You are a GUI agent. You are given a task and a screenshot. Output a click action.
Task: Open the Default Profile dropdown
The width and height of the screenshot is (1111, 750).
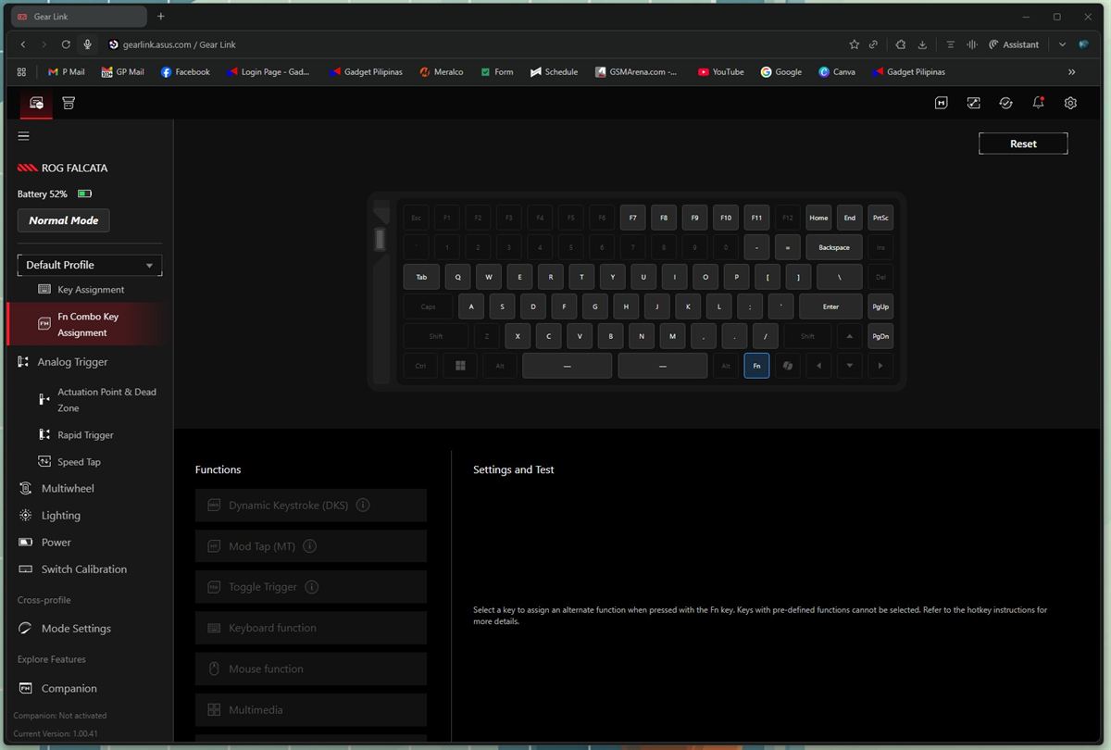click(90, 265)
